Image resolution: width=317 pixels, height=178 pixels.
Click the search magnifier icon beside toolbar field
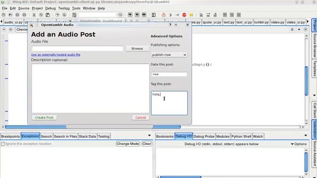[x=120, y=15]
